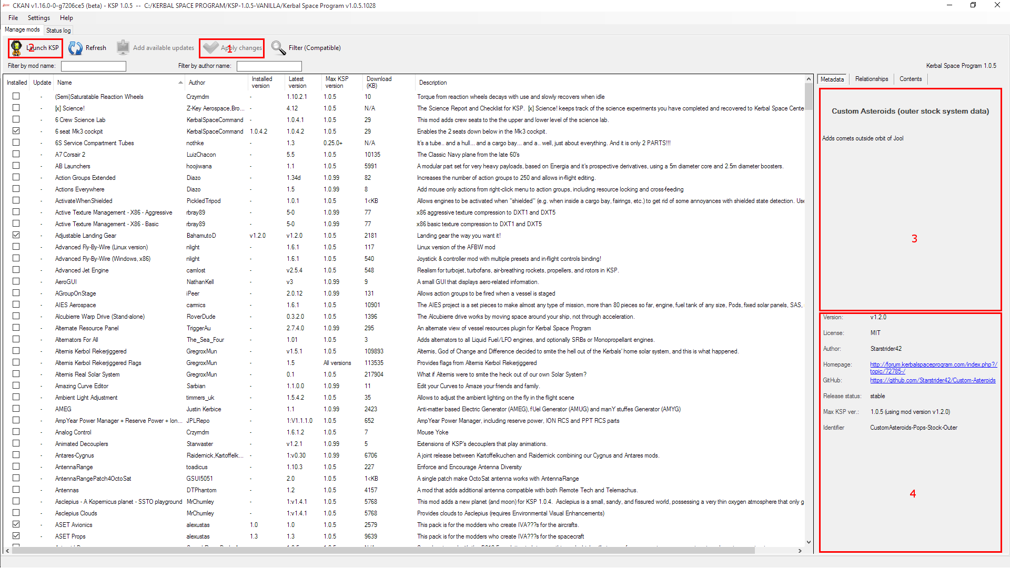Image resolution: width=1010 pixels, height=568 pixels.
Task: Select the Asclepius Clouds row
Action: (404, 513)
